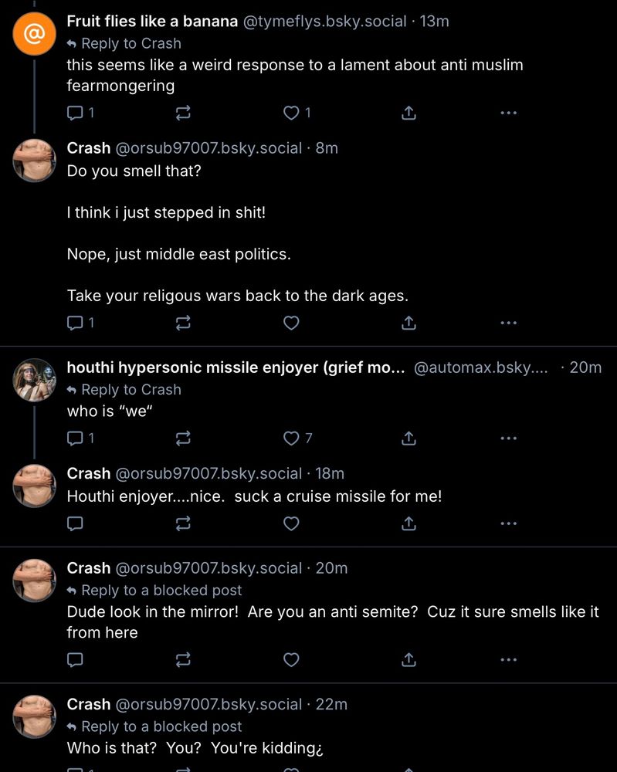Screen dimensions: 617x772
Task: Like the "Dude look in the mirror" post
Action: 291,660
